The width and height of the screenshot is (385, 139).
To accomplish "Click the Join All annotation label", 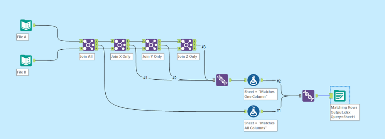I will 87,57.
